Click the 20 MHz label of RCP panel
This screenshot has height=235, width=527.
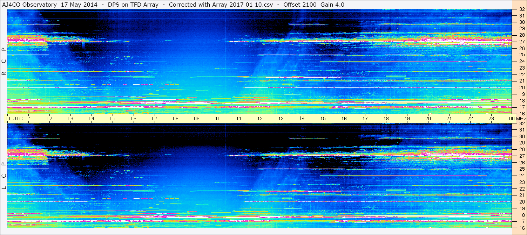tap(521, 87)
